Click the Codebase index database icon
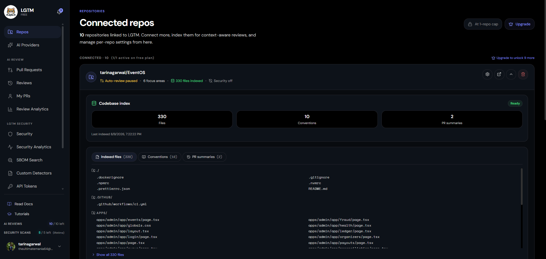Image resolution: width=546 pixels, height=259 pixels. (94, 103)
